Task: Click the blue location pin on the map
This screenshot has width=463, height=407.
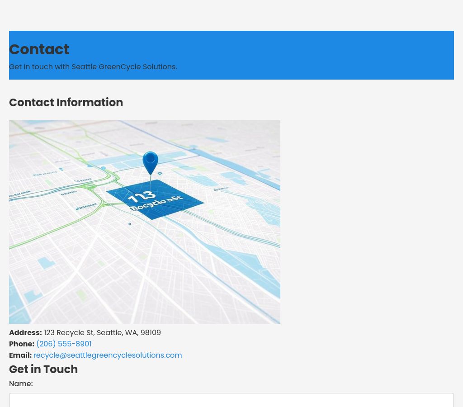Action: [150, 161]
